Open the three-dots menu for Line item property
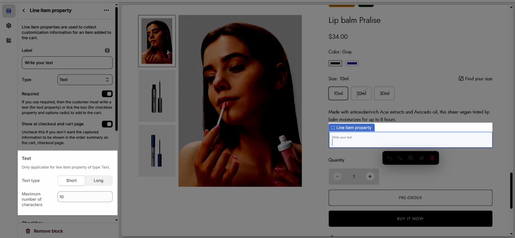Screen dimensions: 515x238 [x=106, y=10]
